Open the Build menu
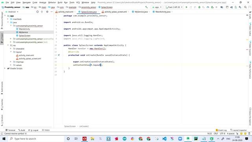The image size is (252, 142). 60,2
